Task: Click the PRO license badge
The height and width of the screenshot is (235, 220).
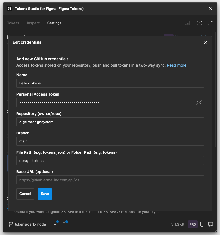Action: (x=193, y=224)
